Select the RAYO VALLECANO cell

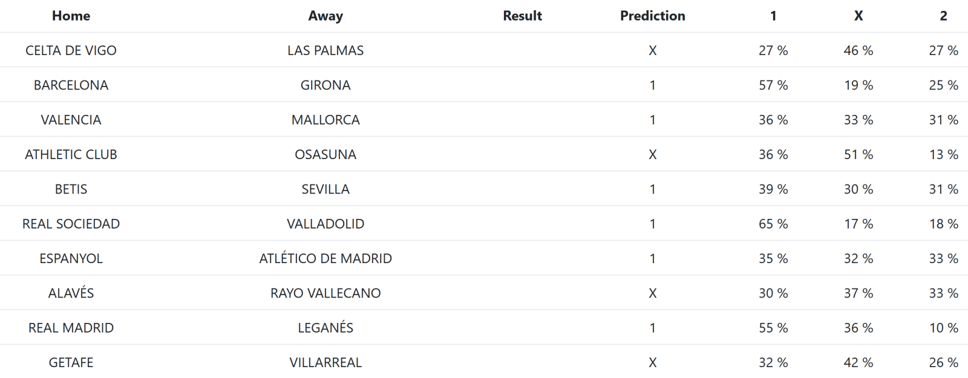[x=325, y=293]
